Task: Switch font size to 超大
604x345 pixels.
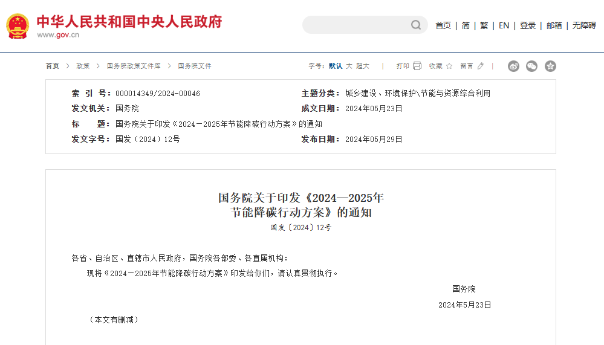Action: pos(363,66)
